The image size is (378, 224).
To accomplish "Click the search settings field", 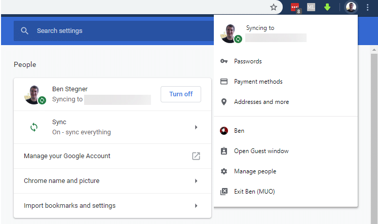I will point(114,30).
